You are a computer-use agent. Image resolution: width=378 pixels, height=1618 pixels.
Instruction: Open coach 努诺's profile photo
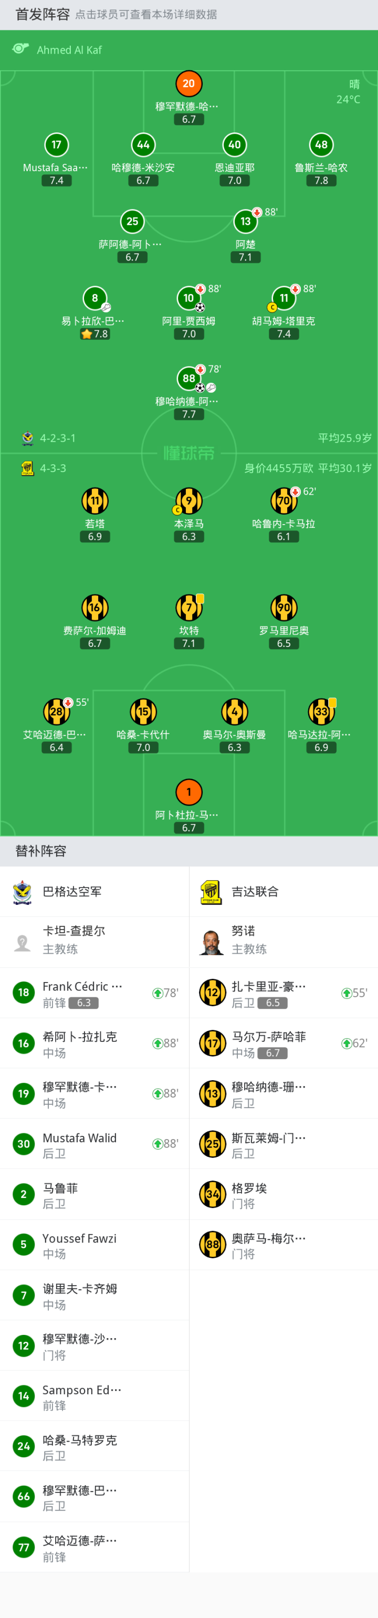pos(211,942)
